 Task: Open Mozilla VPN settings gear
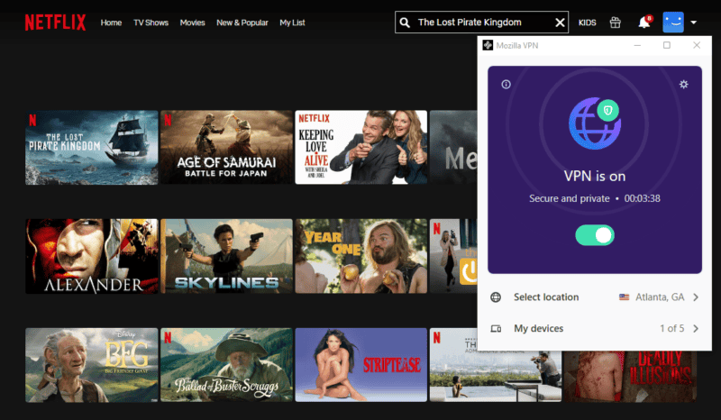click(x=684, y=84)
